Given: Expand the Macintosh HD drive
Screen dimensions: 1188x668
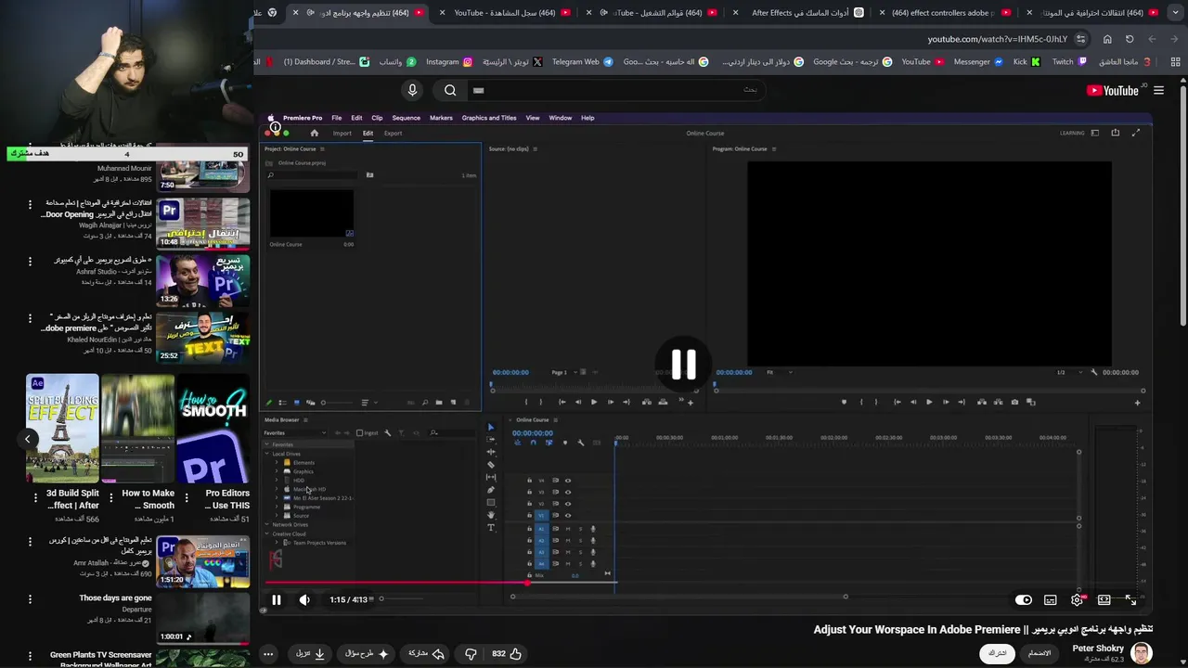Looking at the screenshot, I should tap(277, 489).
